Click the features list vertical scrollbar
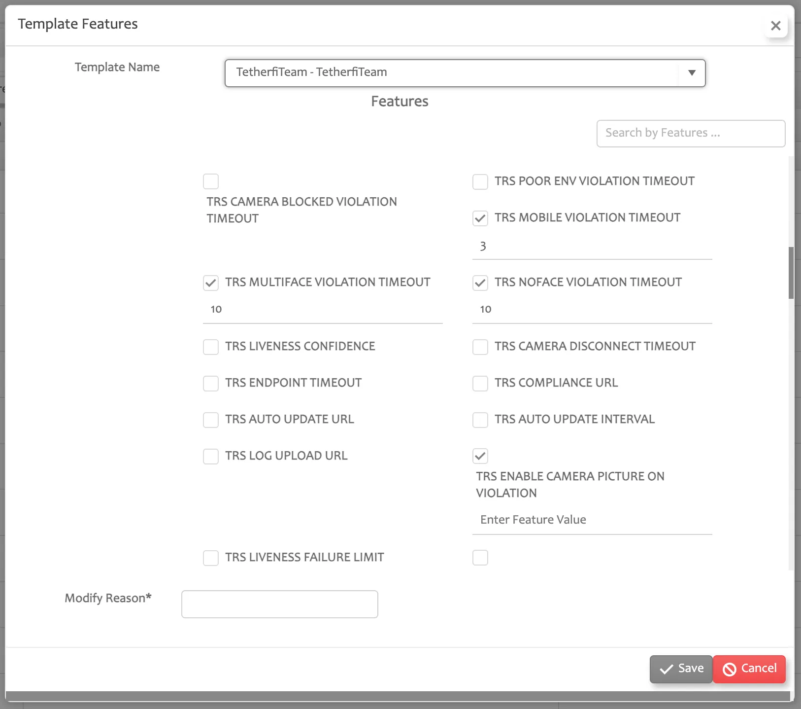Screen dimensions: 801x709 coord(791,273)
